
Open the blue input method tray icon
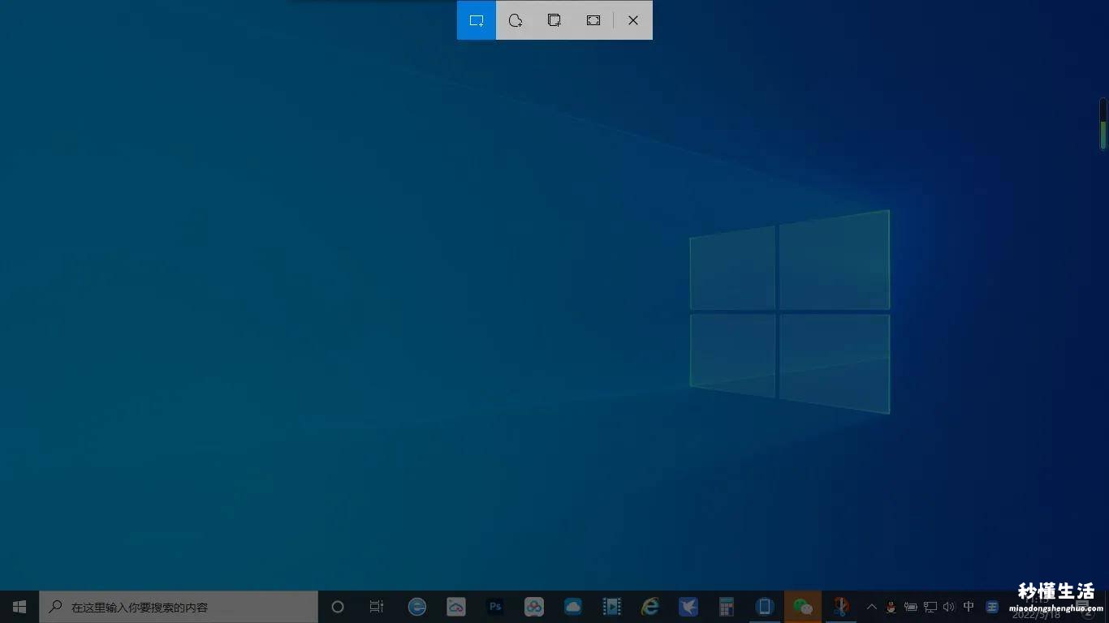coord(992,607)
